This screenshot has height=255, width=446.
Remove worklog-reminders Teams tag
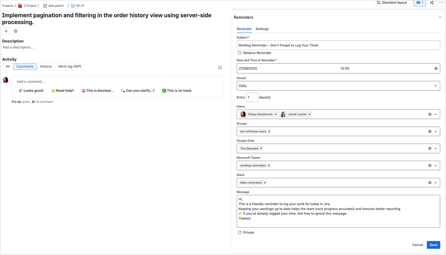tap(268, 166)
